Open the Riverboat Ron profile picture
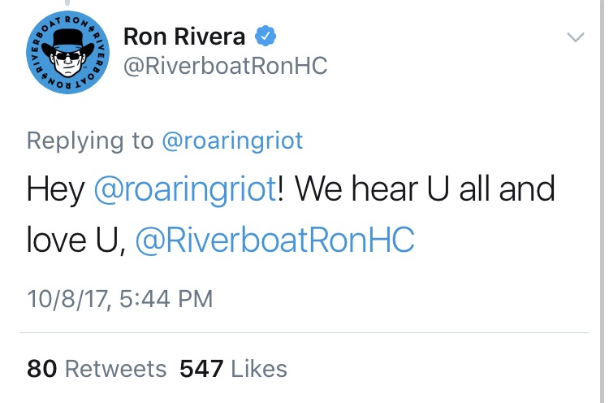 click(67, 52)
